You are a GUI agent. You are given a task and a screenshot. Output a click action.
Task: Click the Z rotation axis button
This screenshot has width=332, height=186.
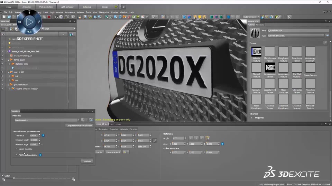pyautogui.click(x=202, y=138)
